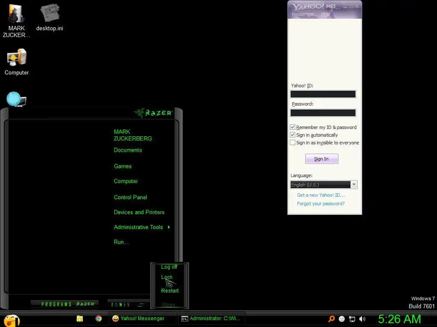
Task: Switch to Yahoo! Messenger taskbar button
Action: click(x=142, y=318)
